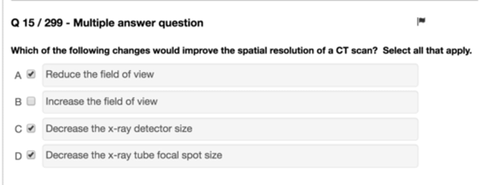Click the letter A option label
The image size is (485, 185).
pyautogui.click(x=18, y=75)
